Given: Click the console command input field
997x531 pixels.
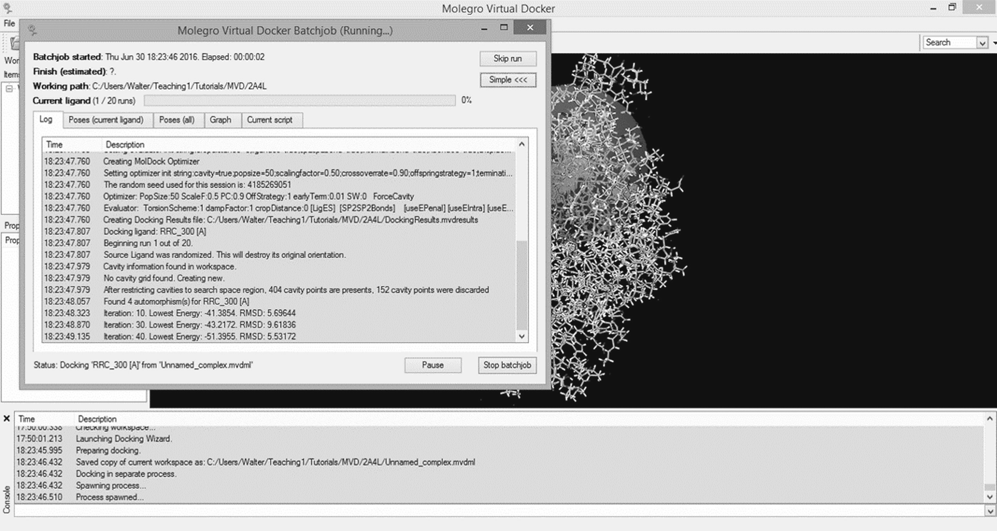Looking at the screenshot, I should [499, 511].
